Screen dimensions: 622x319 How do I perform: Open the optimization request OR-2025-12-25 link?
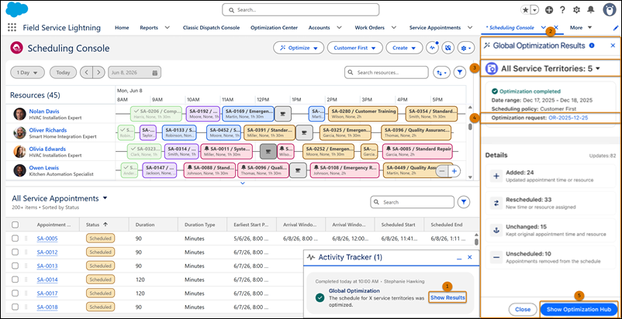[568, 118]
